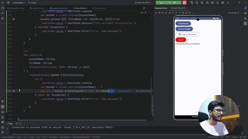Image resolution: width=248 pixels, height=139 pixels.
Task: Open More tool windows ellipsis
Action: tap(3, 23)
